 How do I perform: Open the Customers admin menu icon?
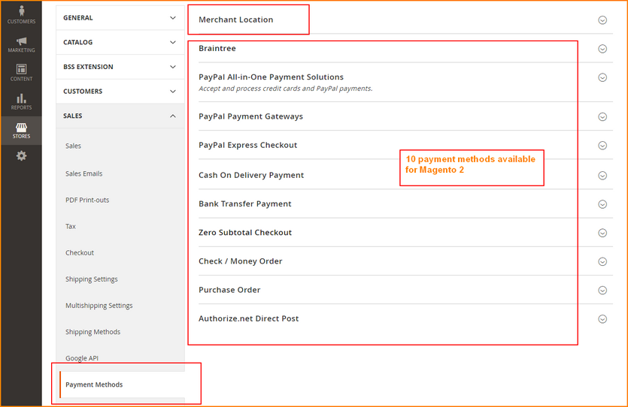click(21, 14)
